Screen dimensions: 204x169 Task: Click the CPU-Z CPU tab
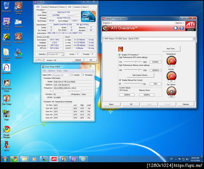pos(38,7)
